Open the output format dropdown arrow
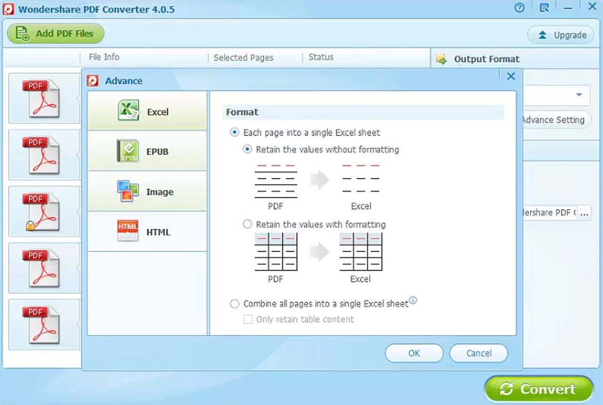 coord(579,94)
